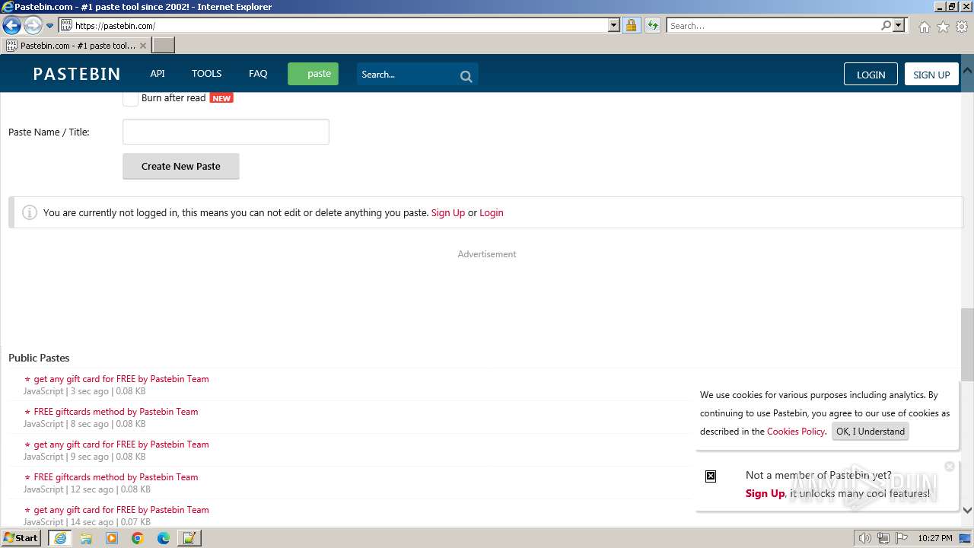This screenshot has width=974, height=548.
Task: Open the notepad-style taskbar icon
Action: [189, 538]
